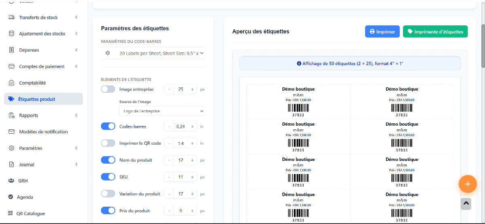485x224 pixels.
Task: Click the Journal document icon
Action: [11, 164]
